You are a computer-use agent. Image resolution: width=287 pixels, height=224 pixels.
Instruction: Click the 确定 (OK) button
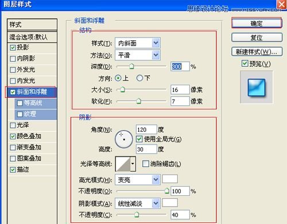point(257,24)
